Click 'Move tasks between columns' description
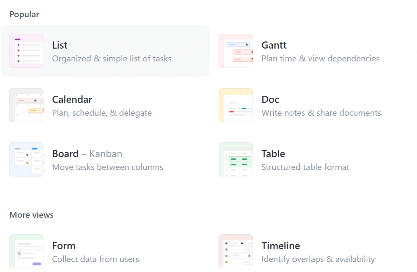Screen dimensions: 417x272 pos(108,167)
